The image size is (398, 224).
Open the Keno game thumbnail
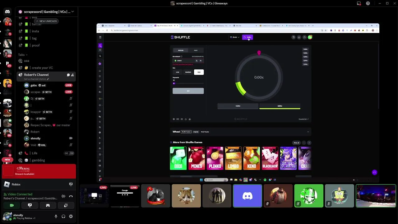(252, 158)
